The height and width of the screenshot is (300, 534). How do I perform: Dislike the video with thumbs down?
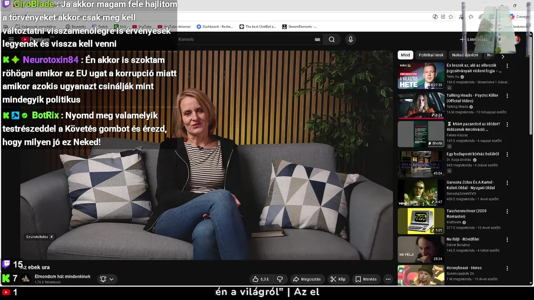point(280,279)
